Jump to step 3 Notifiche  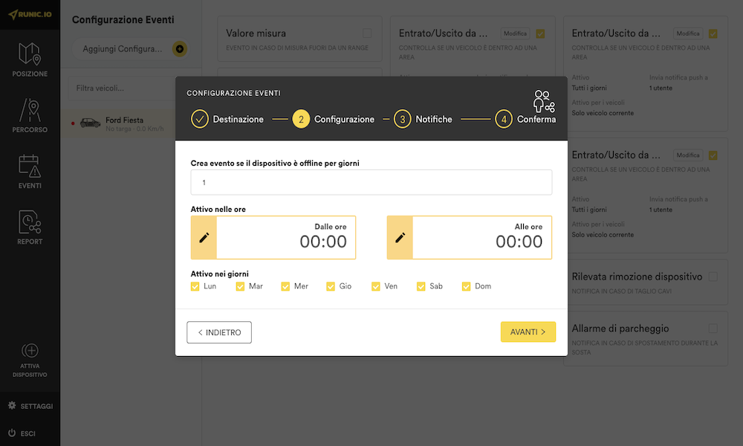[x=402, y=119]
